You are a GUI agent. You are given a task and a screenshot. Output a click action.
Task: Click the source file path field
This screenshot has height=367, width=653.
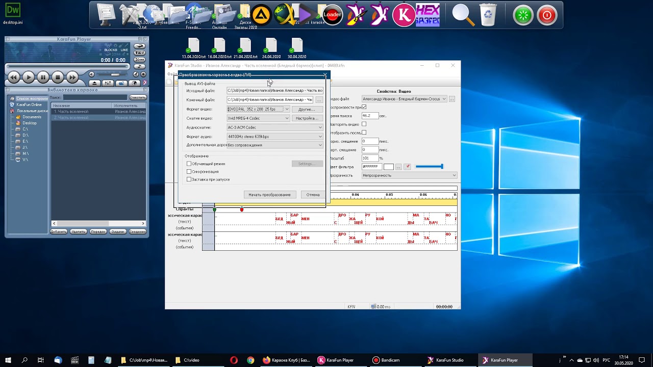275,91
